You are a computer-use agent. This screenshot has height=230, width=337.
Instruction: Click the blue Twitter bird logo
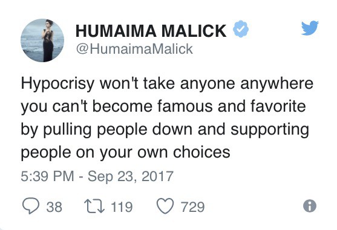click(310, 28)
